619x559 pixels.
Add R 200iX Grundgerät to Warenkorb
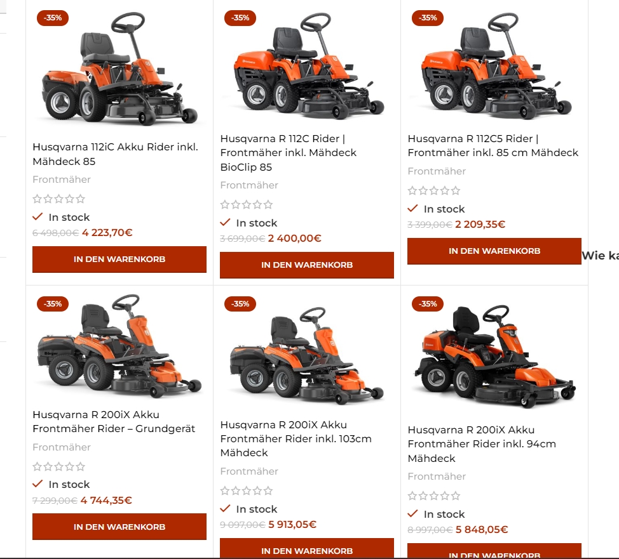pos(119,527)
